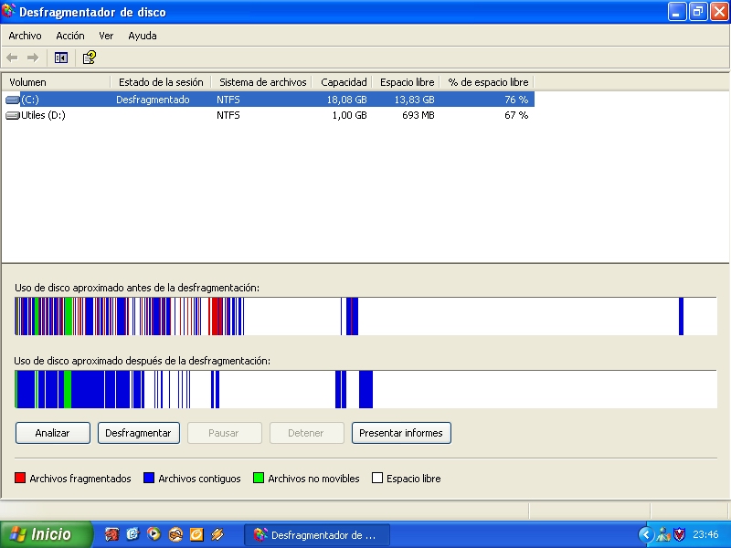Open the Ver menu

(x=106, y=36)
